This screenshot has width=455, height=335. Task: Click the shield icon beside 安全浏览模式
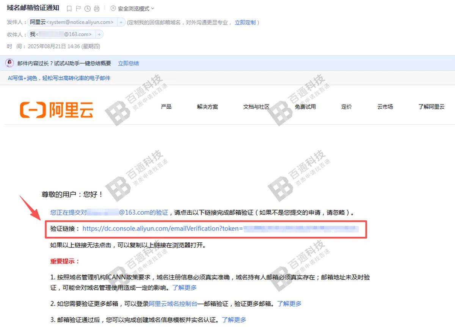click(113, 8)
